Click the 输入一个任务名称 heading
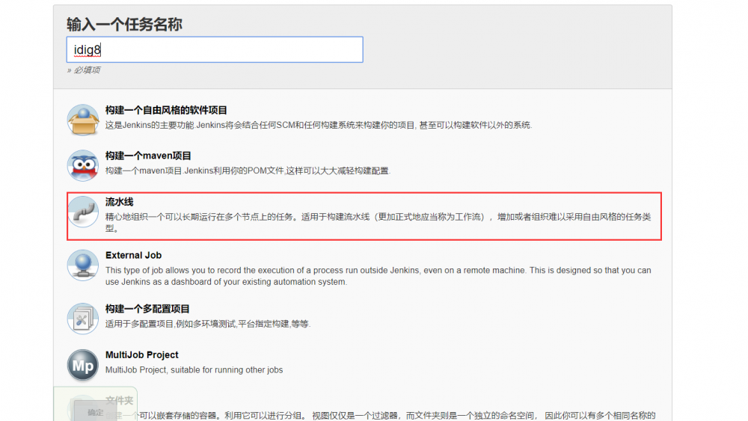Viewport: 748px width, 421px height. coord(124,25)
